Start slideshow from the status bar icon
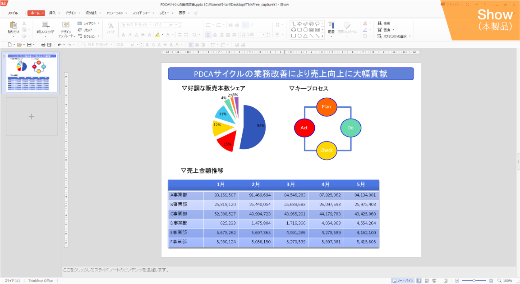520x284 pixels. pyautogui.click(x=434, y=280)
